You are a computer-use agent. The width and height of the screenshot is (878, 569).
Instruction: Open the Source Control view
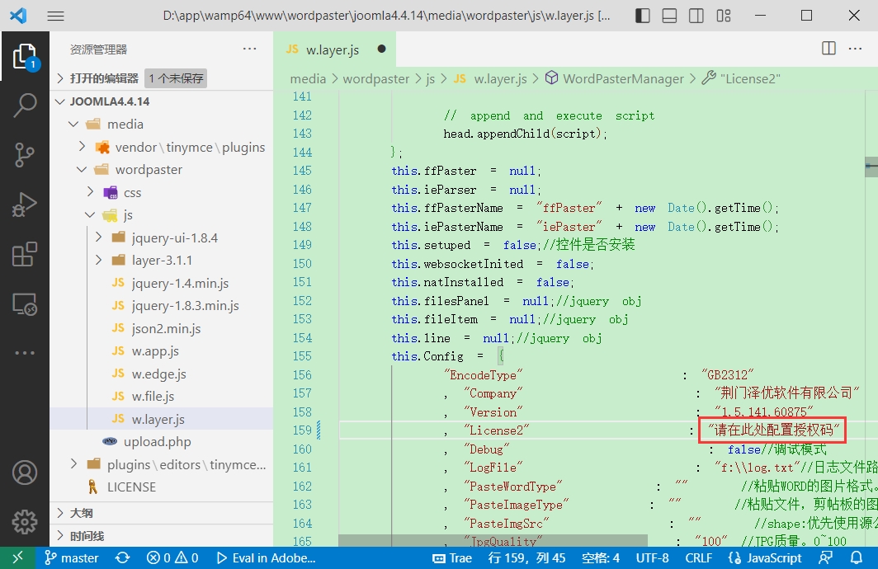tap(25, 154)
